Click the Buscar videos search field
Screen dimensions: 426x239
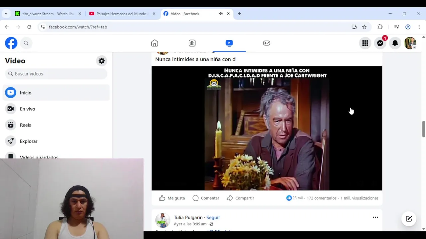56,74
